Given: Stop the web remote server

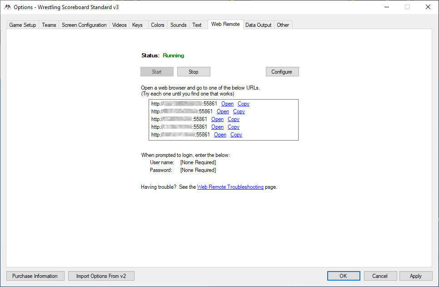Looking at the screenshot, I should click(x=194, y=72).
